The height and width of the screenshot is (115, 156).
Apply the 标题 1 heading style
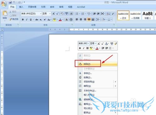(148, 15)
